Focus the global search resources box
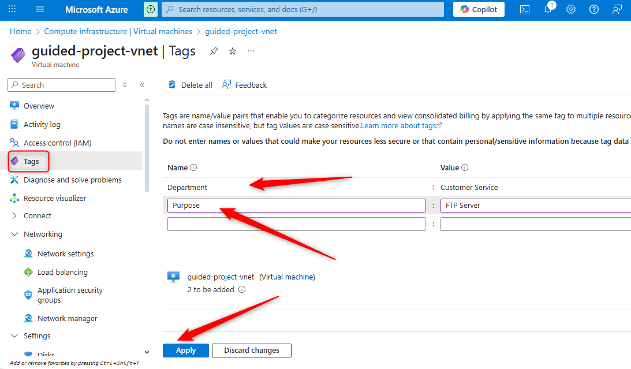 tap(303, 9)
